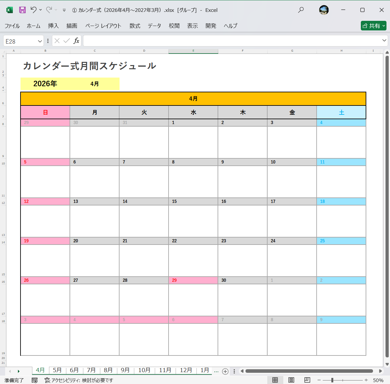Select the 4月 header cell of the calendar

point(193,98)
